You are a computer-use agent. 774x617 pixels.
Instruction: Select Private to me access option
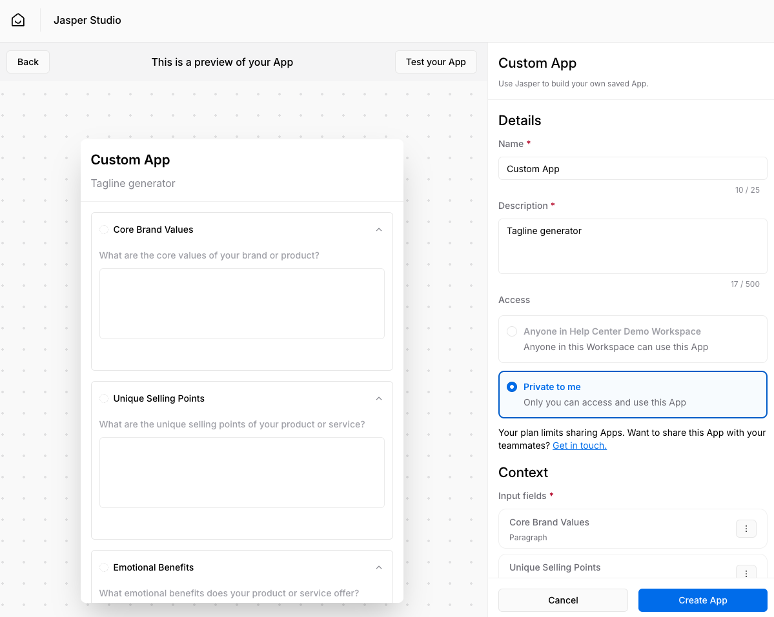512,387
